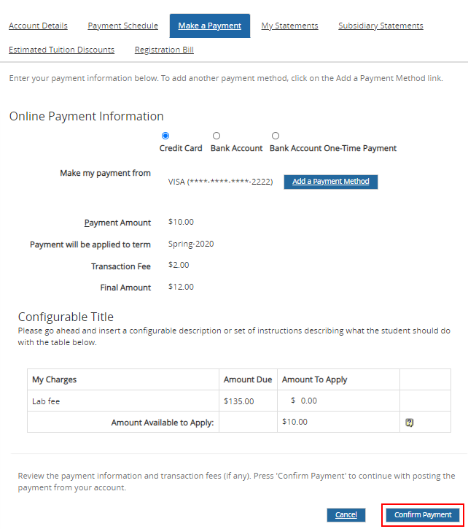This screenshot has height=529, width=468.
Task: Switch to the Payment Schedule tab
Action: (x=122, y=26)
